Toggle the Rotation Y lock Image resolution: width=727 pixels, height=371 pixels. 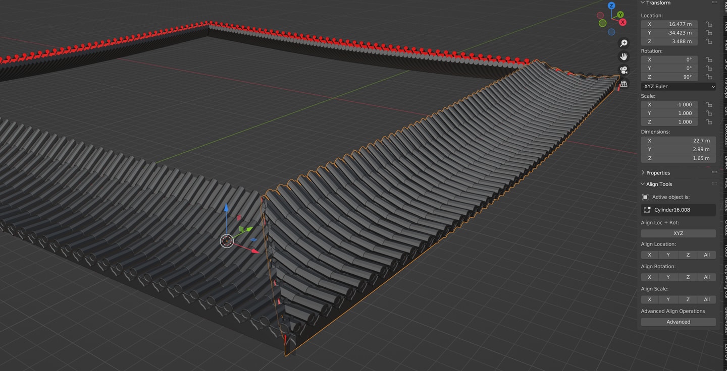[x=709, y=68]
